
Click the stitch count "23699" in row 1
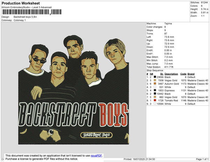point(160,77)
